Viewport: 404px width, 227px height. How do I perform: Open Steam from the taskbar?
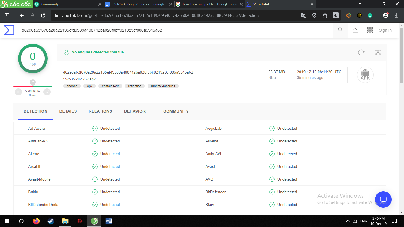pos(51,221)
